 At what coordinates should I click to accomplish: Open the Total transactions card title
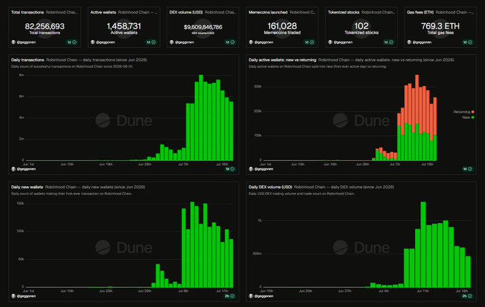pos(28,12)
